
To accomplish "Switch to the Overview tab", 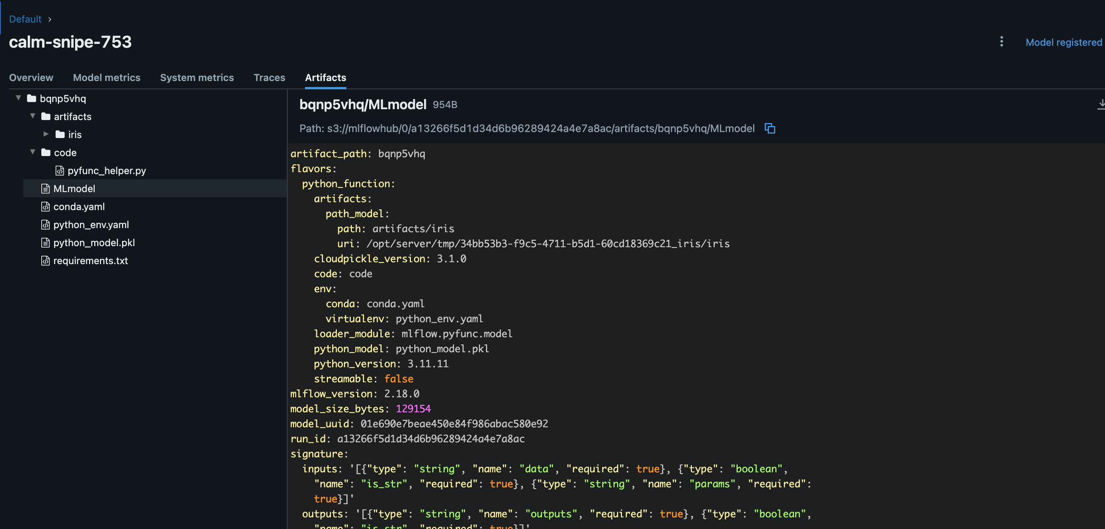I will tap(31, 78).
